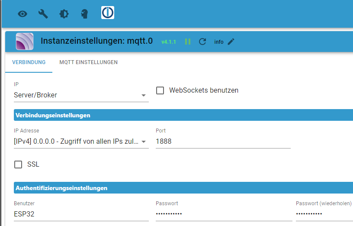This screenshot has width=353, height=226.
Task: Open the wrench settings icon
Action: point(43,14)
